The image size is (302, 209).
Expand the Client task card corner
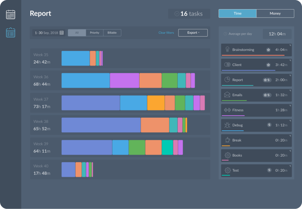[290, 60]
